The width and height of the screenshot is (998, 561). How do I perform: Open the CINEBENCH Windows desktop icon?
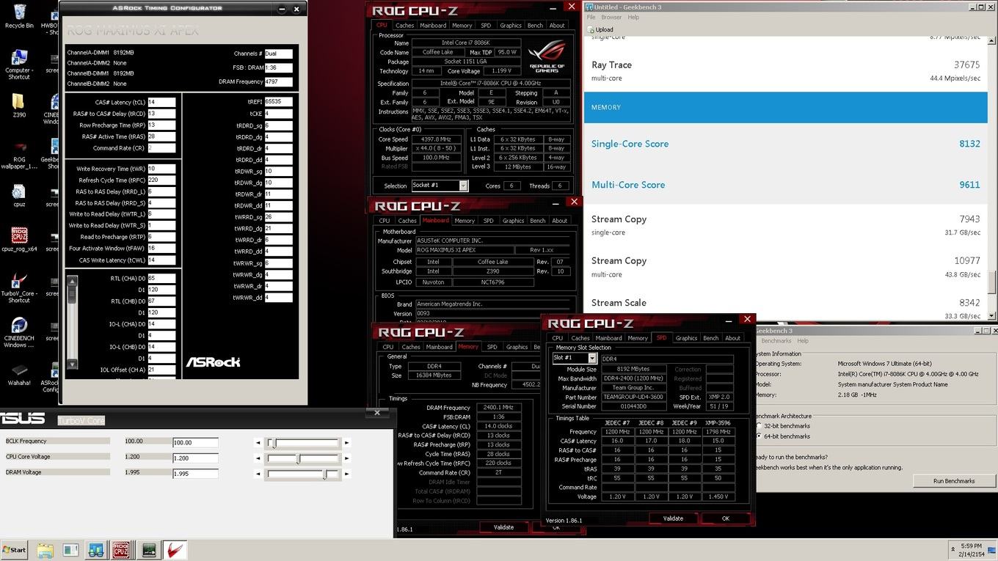19,333
